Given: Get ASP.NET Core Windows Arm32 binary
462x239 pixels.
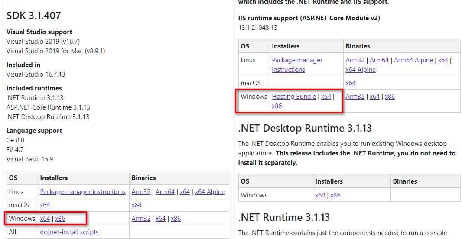Looking at the screenshot, I should tap(355, 97).
